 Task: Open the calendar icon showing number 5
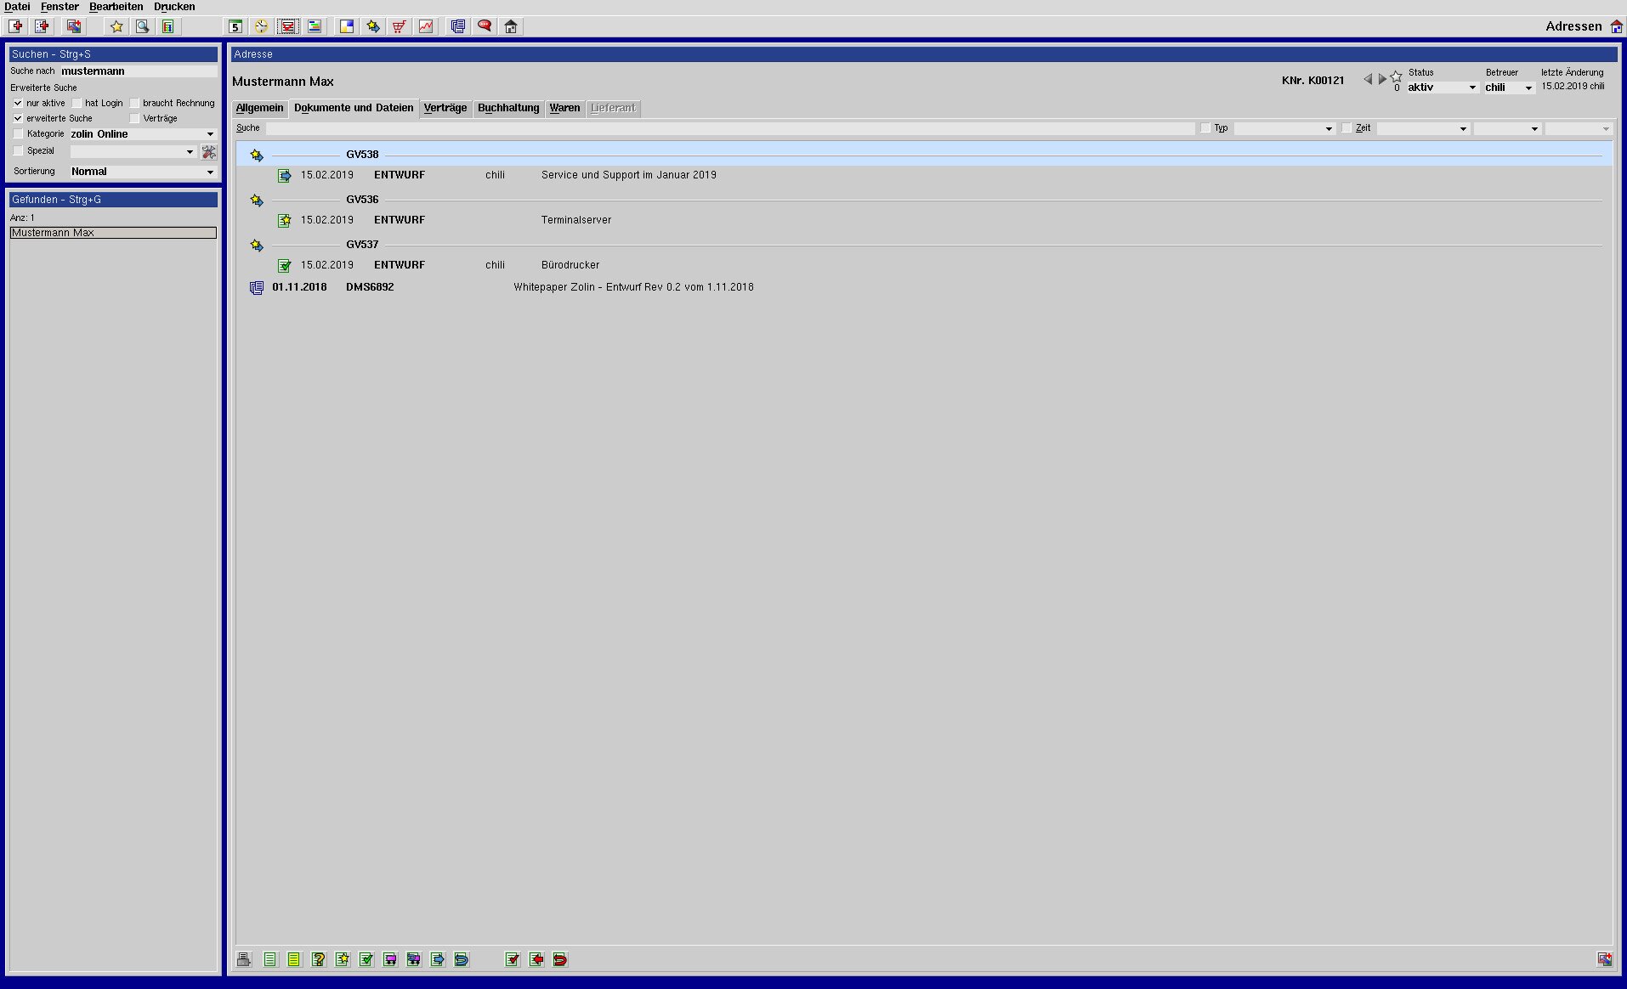pos(235,26)
